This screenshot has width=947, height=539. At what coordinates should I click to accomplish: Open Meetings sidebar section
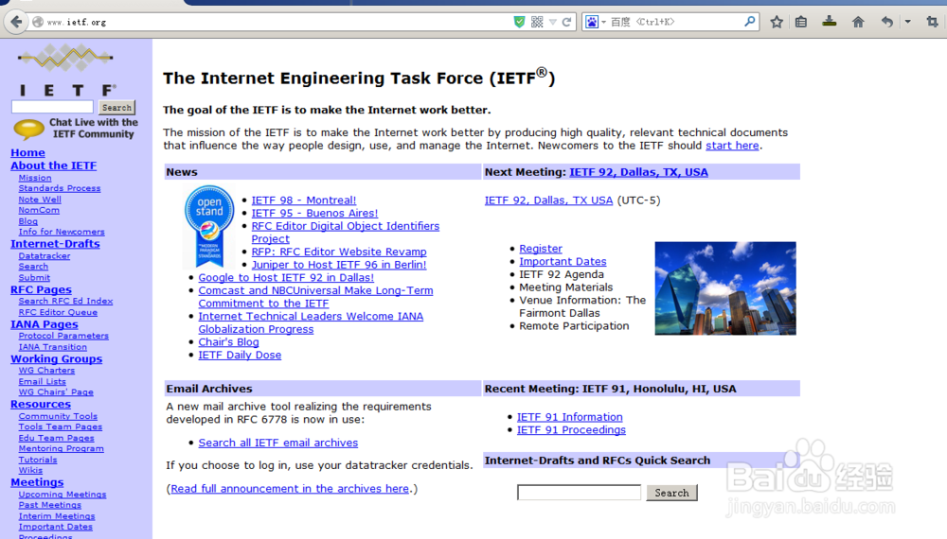pyautogui.click(x=37, y=482)
